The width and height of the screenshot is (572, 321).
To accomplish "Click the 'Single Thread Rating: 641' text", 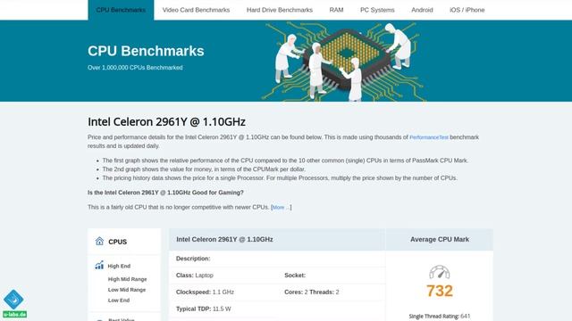I will [440, 317].
